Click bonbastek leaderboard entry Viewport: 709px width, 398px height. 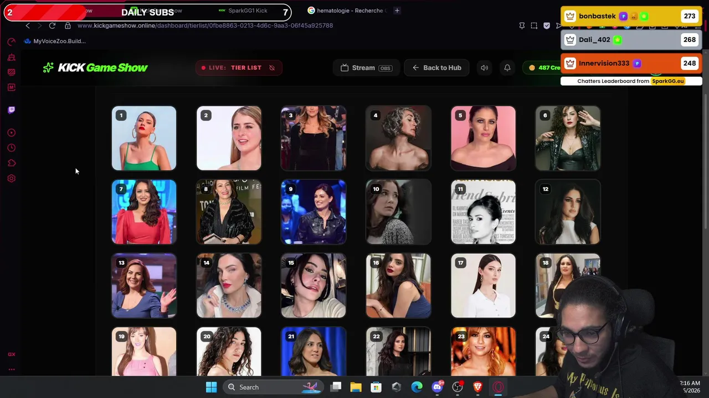(x=631, y=16)
